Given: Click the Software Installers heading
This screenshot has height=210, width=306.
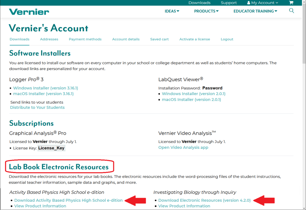Looking at the screenshot, I should pos(40,53).
